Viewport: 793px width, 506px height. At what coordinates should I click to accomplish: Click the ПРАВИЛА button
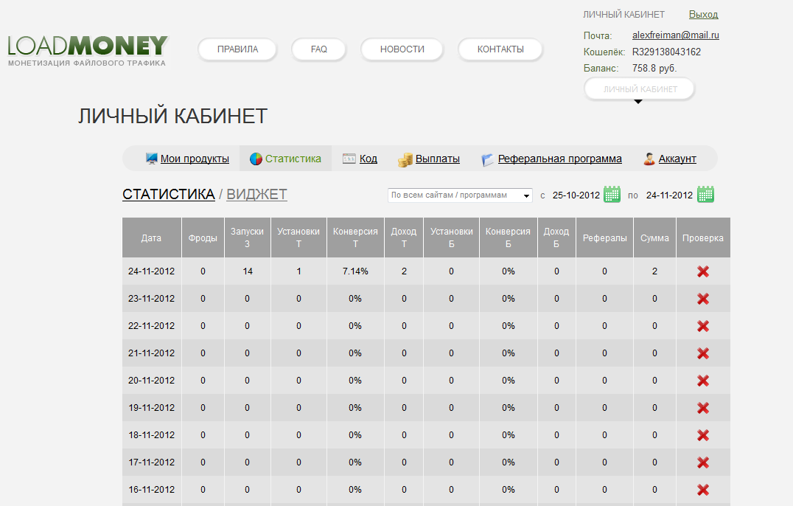coord(238,49)
